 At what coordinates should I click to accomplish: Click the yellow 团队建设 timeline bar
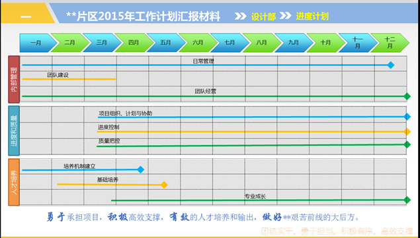69,79
